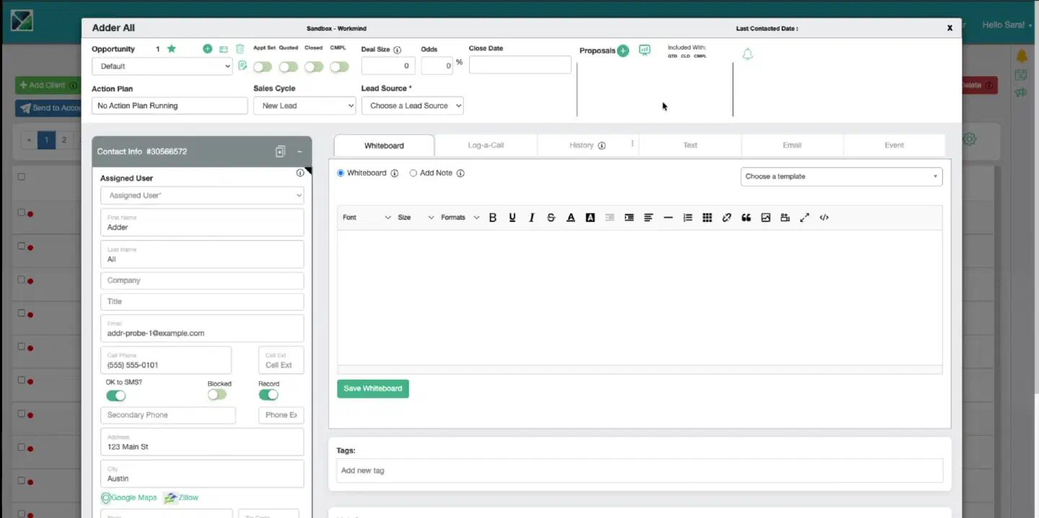Open text alignment option in editor
The image size is (1039, 518).
pyautogui.click(x=649, y=218)
